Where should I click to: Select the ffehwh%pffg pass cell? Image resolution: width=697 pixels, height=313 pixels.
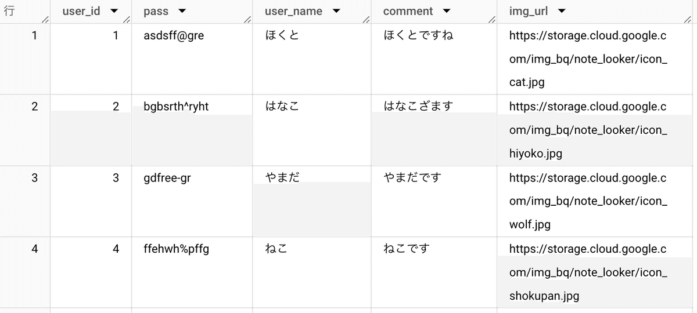click(x=192, y=272)
